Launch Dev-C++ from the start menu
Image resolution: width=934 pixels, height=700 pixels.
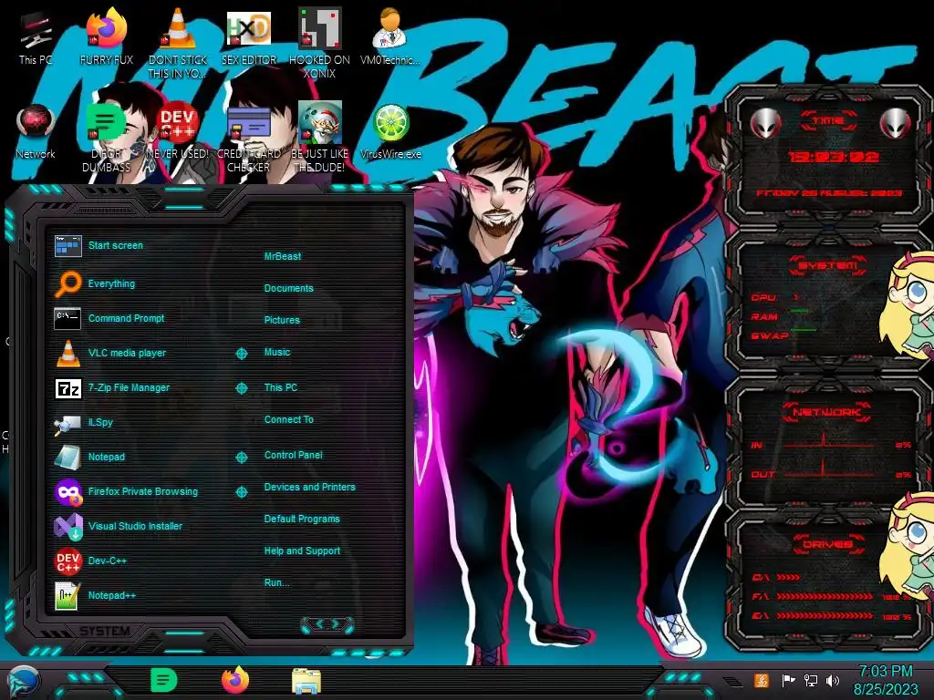pyautogui.click(x=90, y=561)
